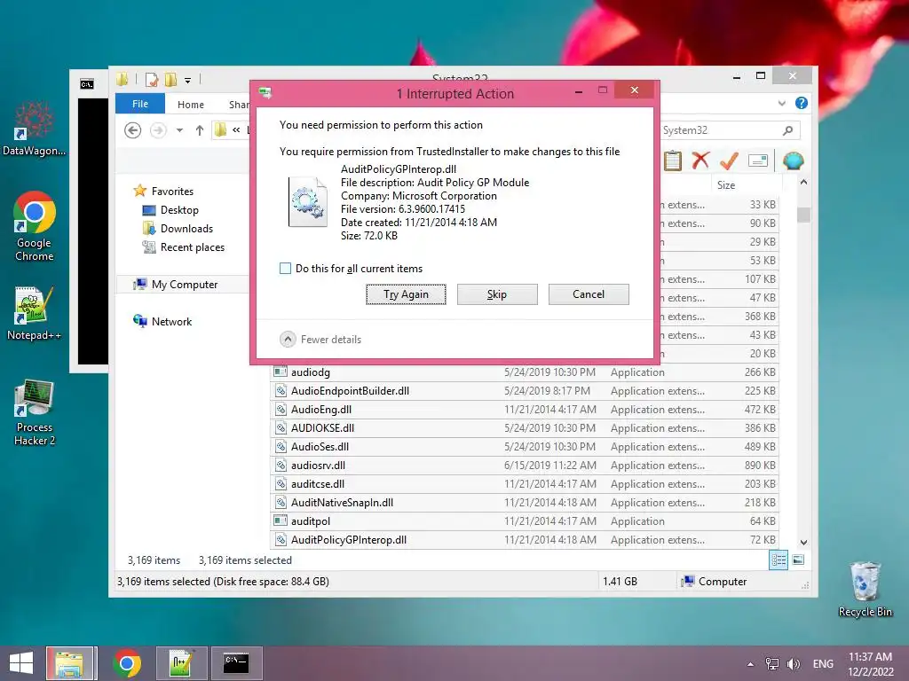Click the red X delete toolbar icon
This screenshot has height=681, width=909.
coord(700,160)
